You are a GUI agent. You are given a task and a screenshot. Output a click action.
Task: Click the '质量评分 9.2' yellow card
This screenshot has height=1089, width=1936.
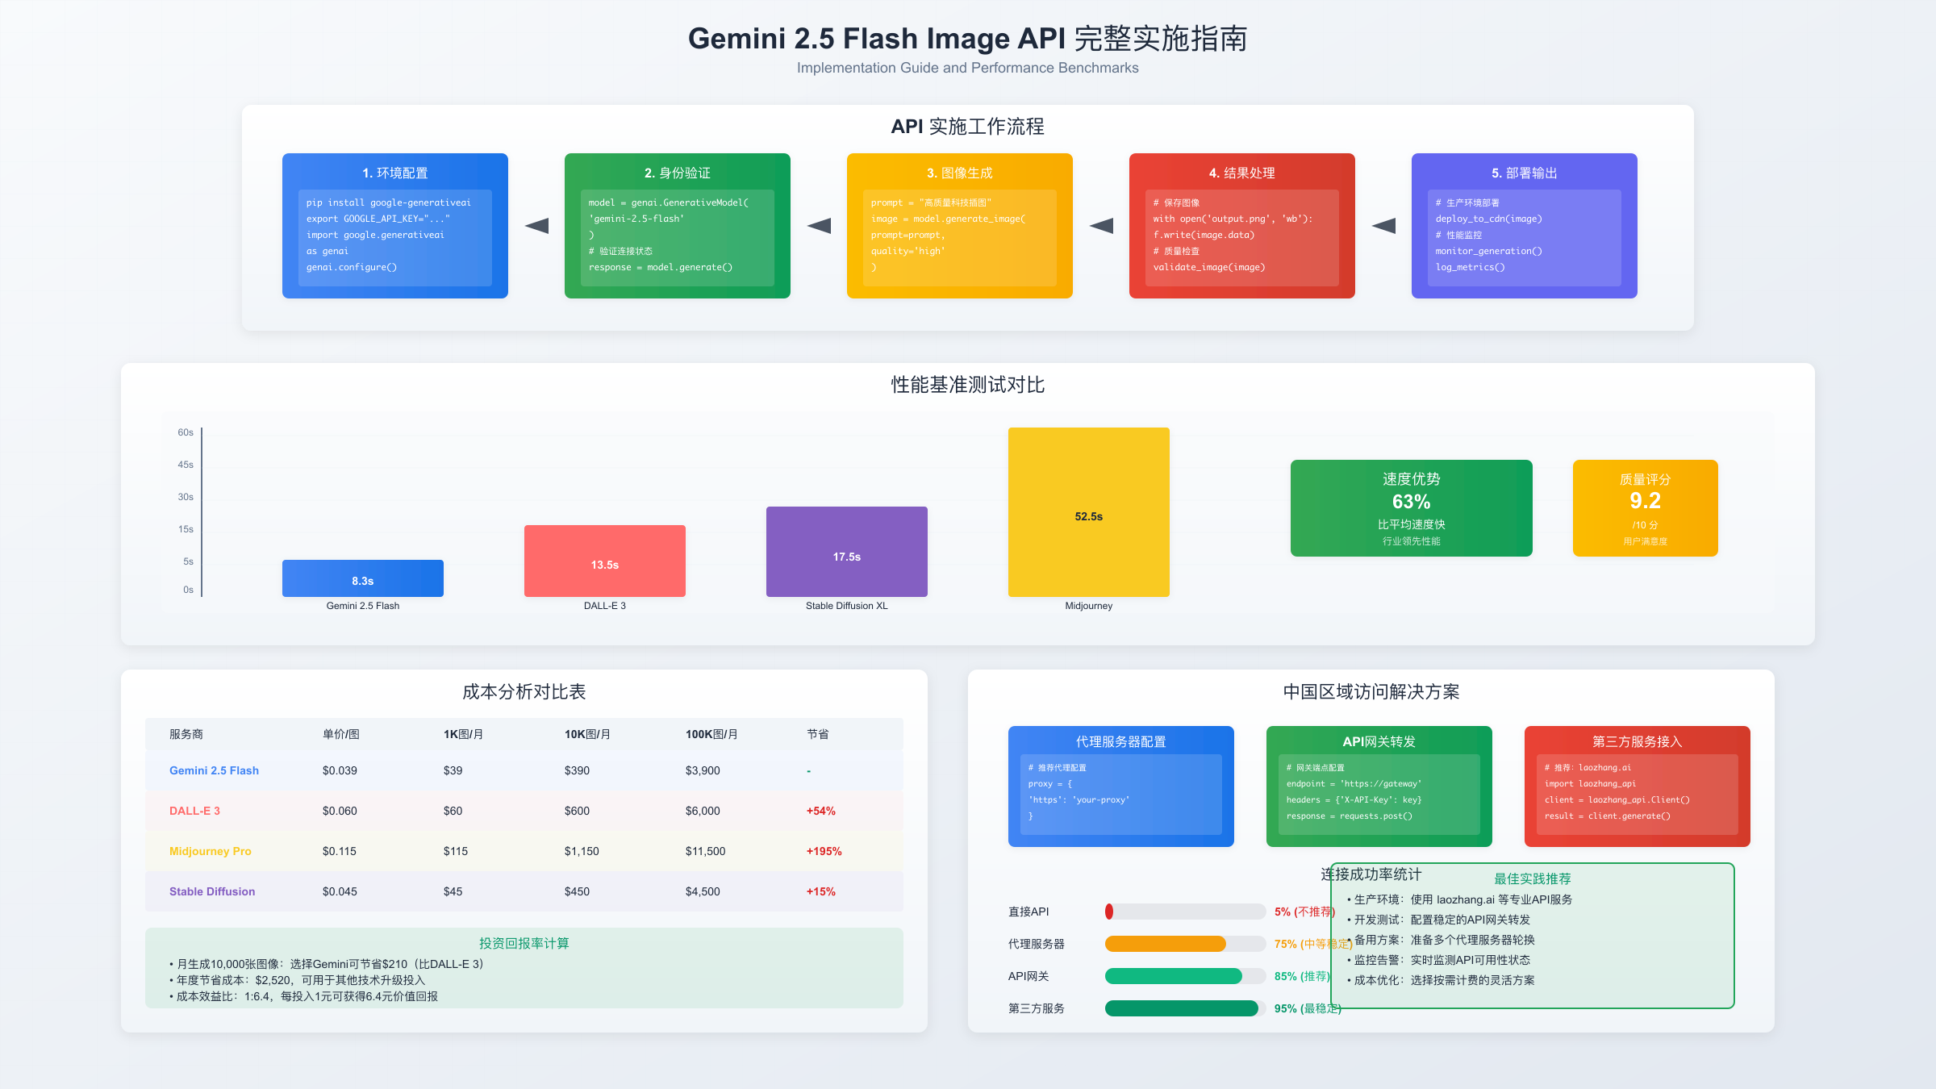(1646, 508)
